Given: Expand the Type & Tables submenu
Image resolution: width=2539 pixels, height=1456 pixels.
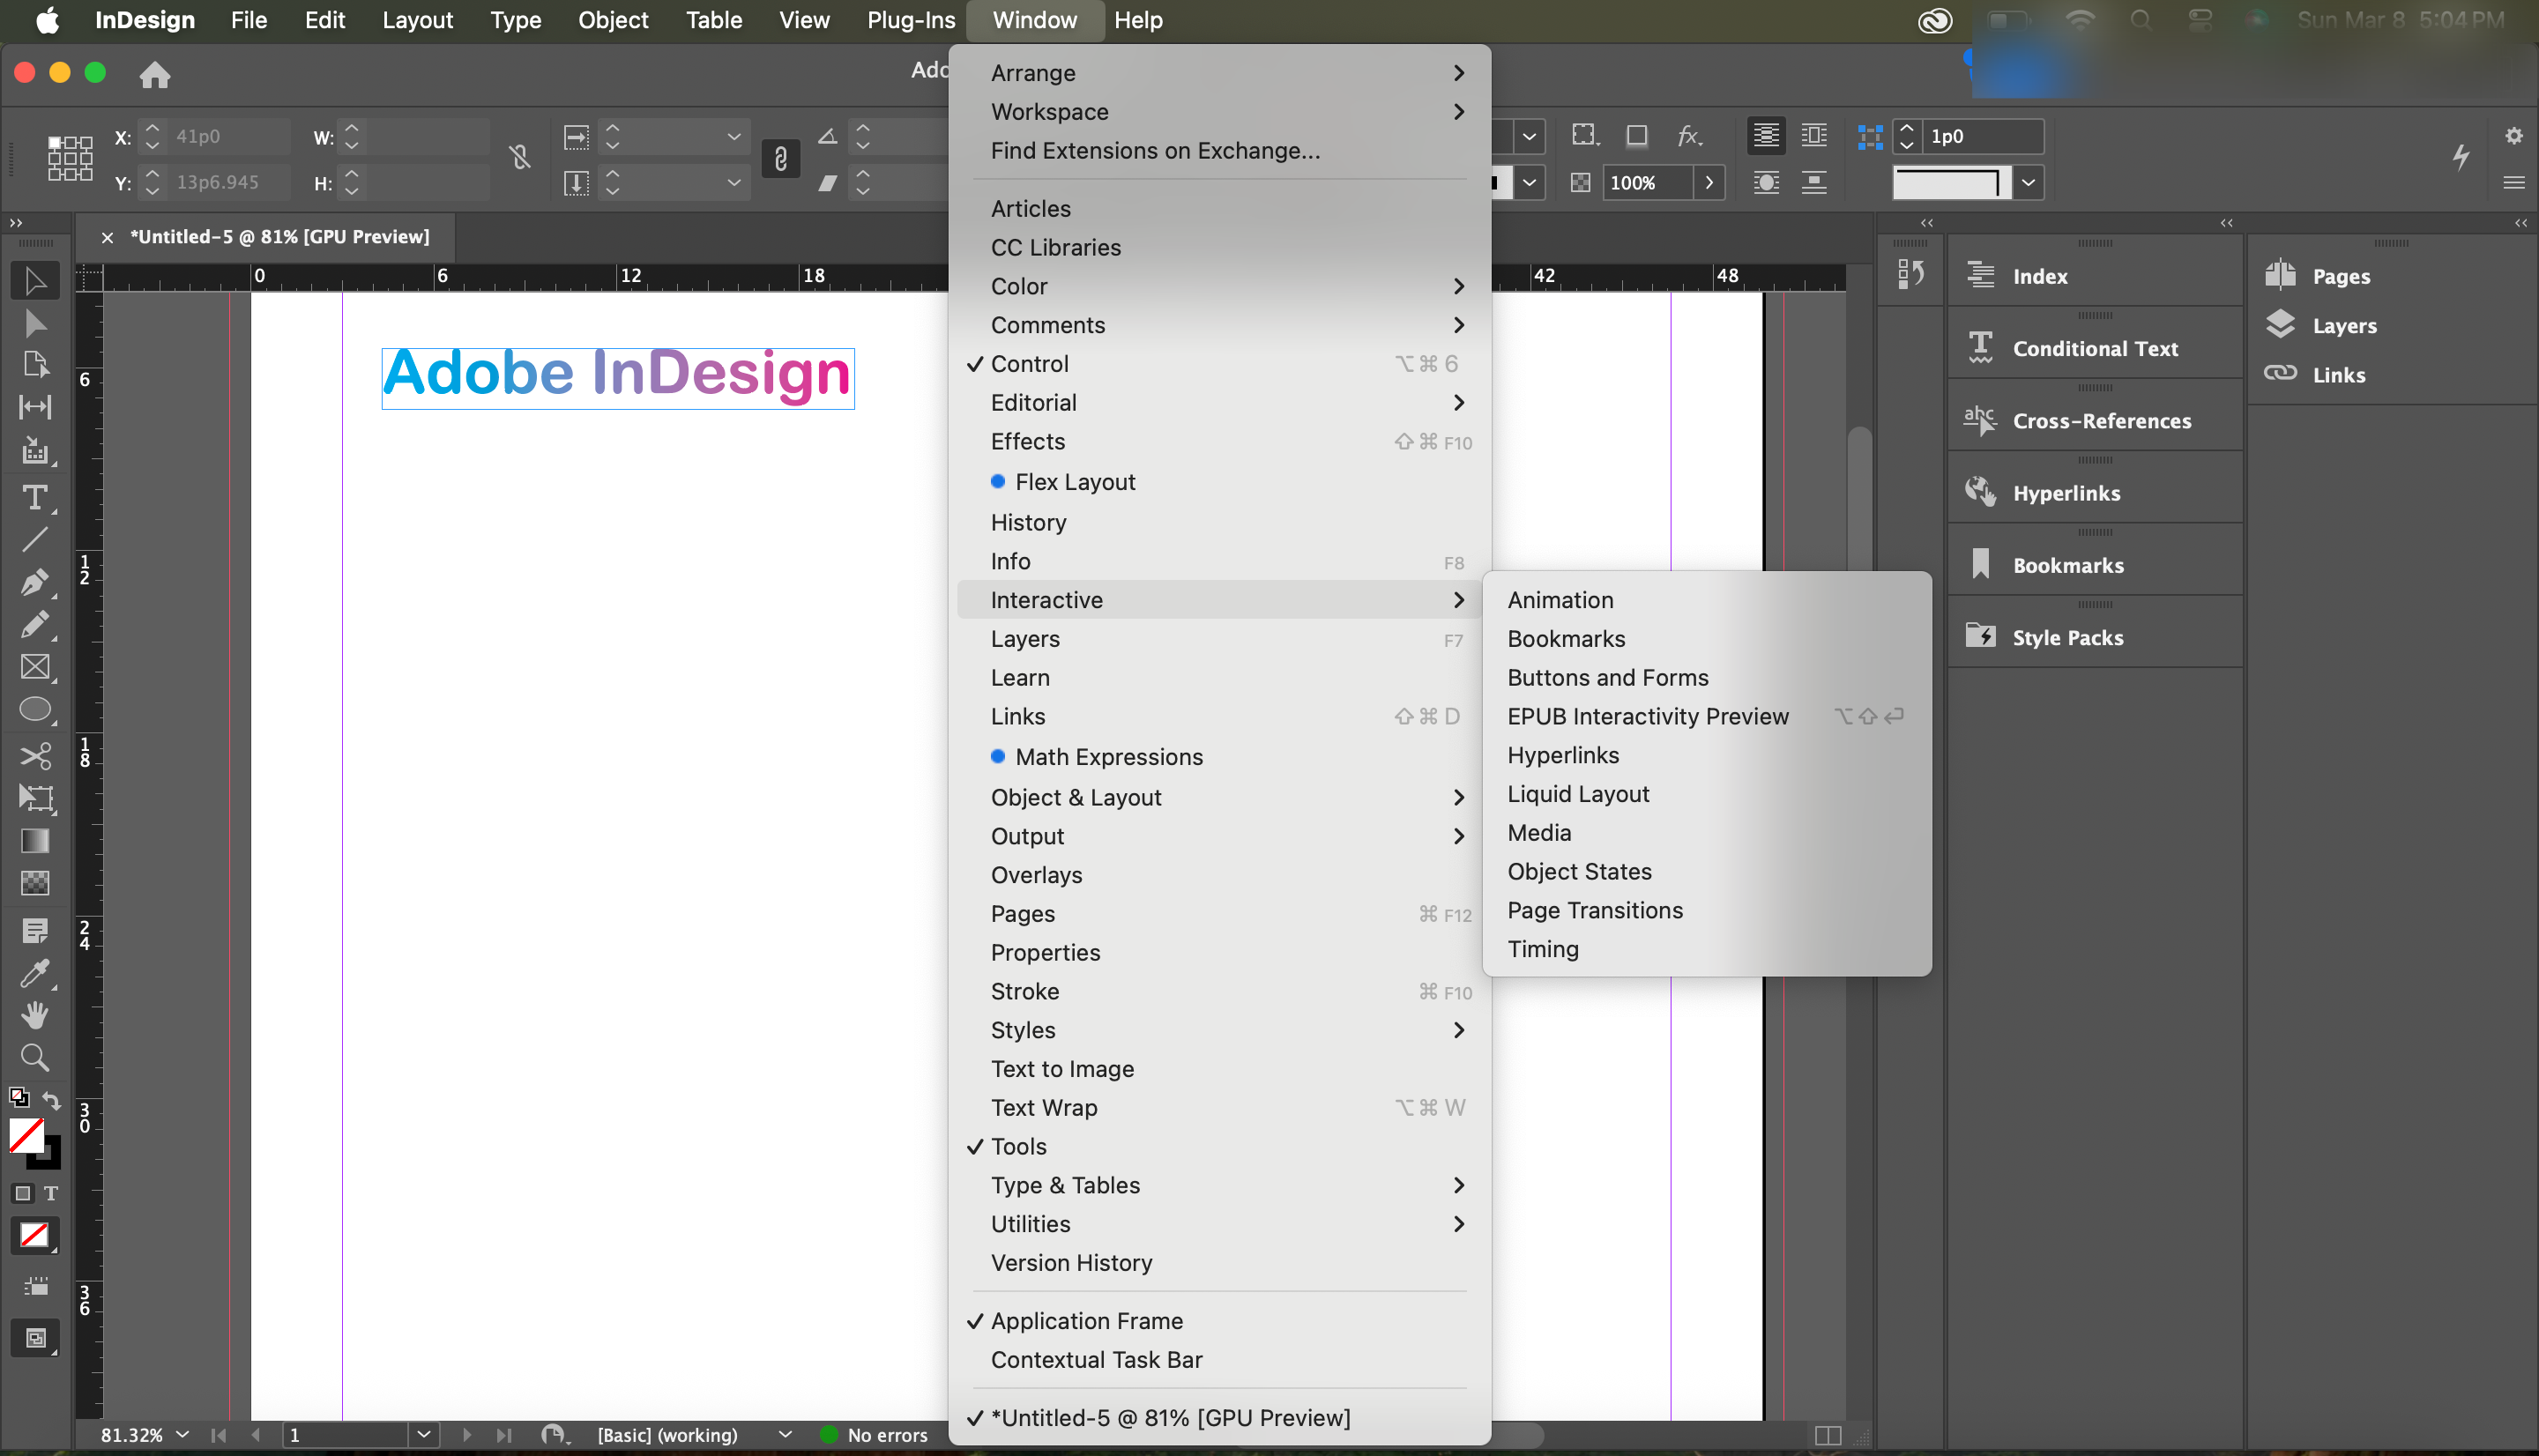Looking at the screenshot, I should coord(1065,1185).
